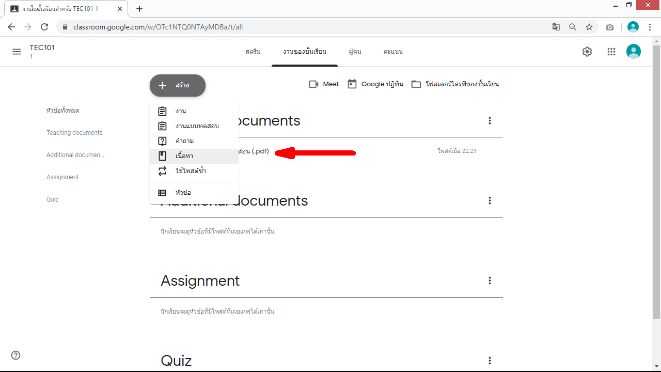
Task: Click the สร้าง (Create) button
Action: (x=178, y=85)
